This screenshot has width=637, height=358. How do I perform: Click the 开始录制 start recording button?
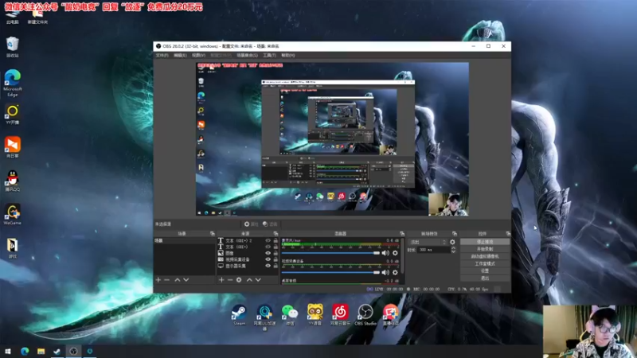click(x=485, y=249)
